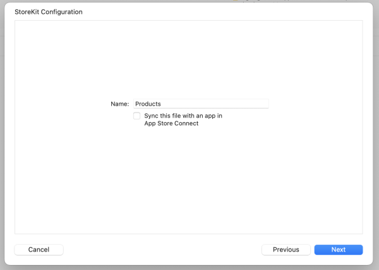379x270 pixels.
Task: Click the 'Sync this file with an app' label
Action: 183,116
